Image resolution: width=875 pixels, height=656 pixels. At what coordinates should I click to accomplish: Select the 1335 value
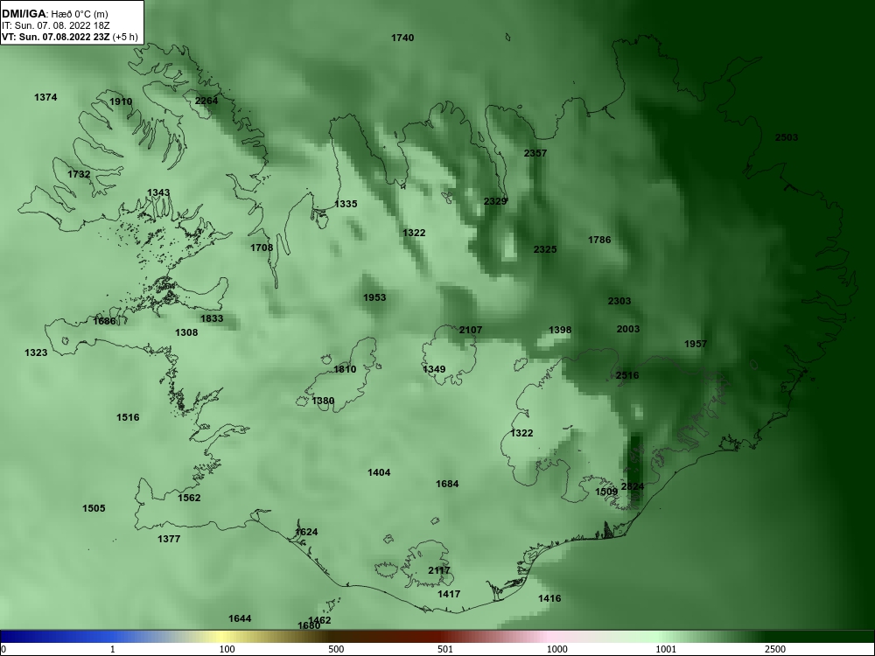click(346, 204)
